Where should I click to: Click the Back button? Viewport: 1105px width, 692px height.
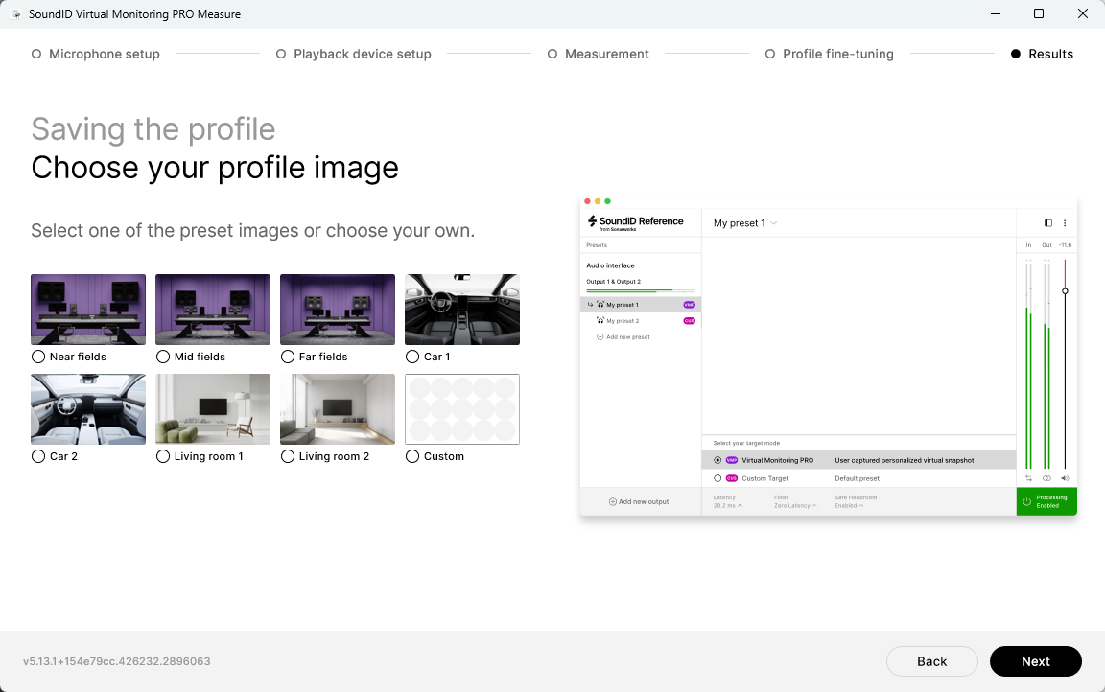pyautogui.click(x=931, y=661)
